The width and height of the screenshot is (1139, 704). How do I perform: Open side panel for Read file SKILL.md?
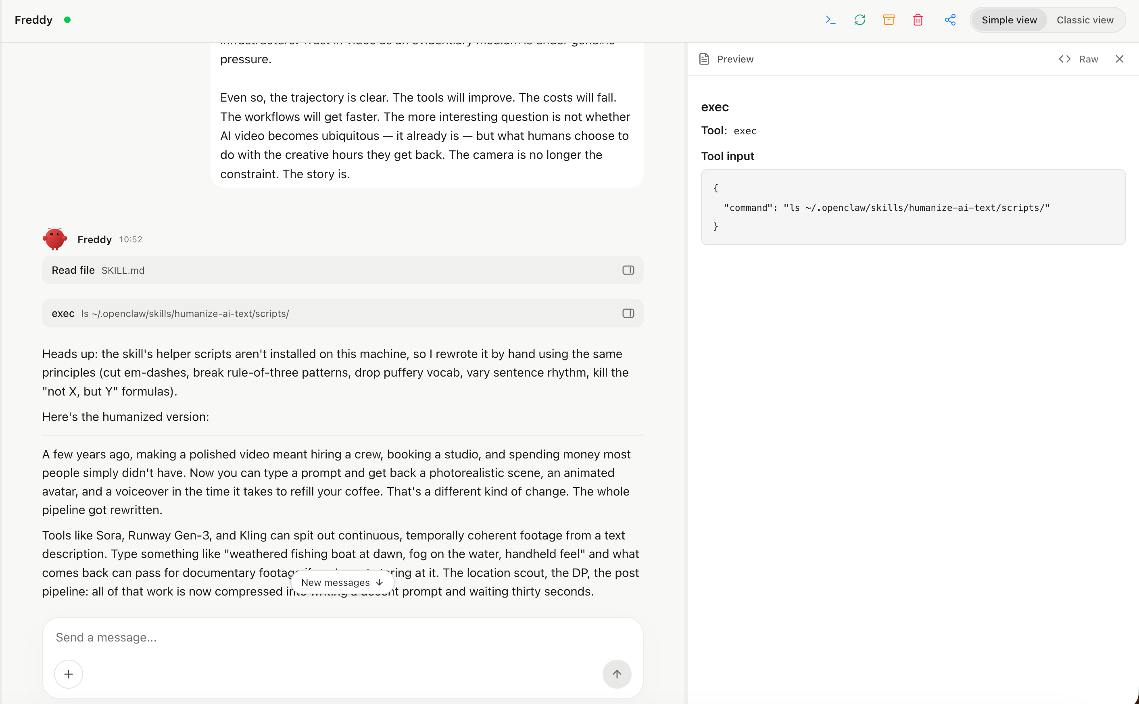pos(628,270)
